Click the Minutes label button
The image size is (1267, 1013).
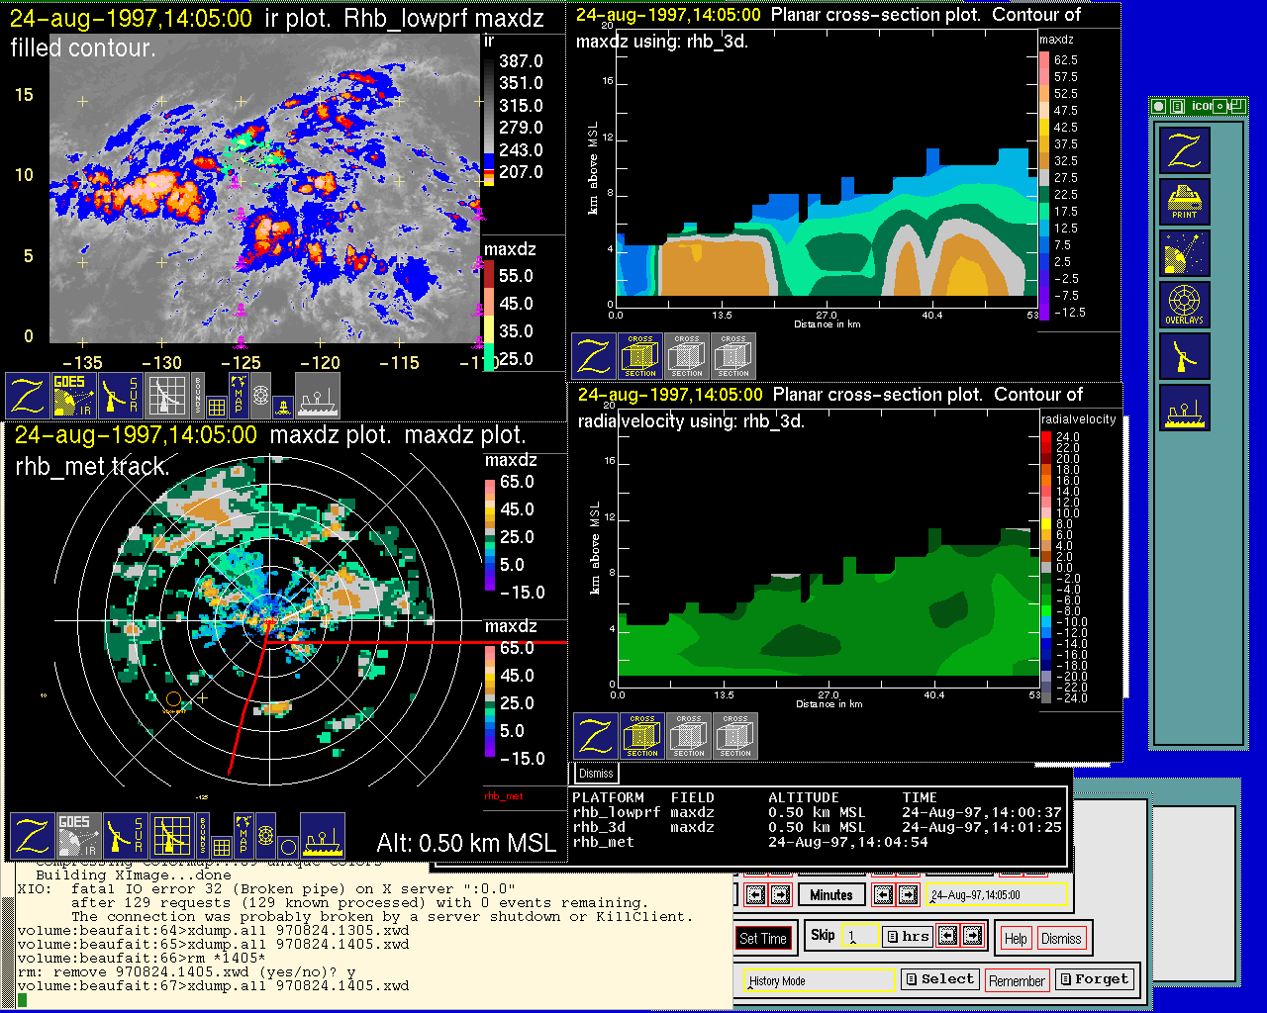[830, 895]
